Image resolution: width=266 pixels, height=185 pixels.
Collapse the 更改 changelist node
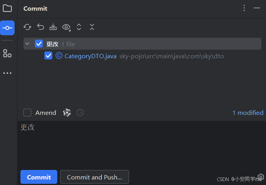27,44
